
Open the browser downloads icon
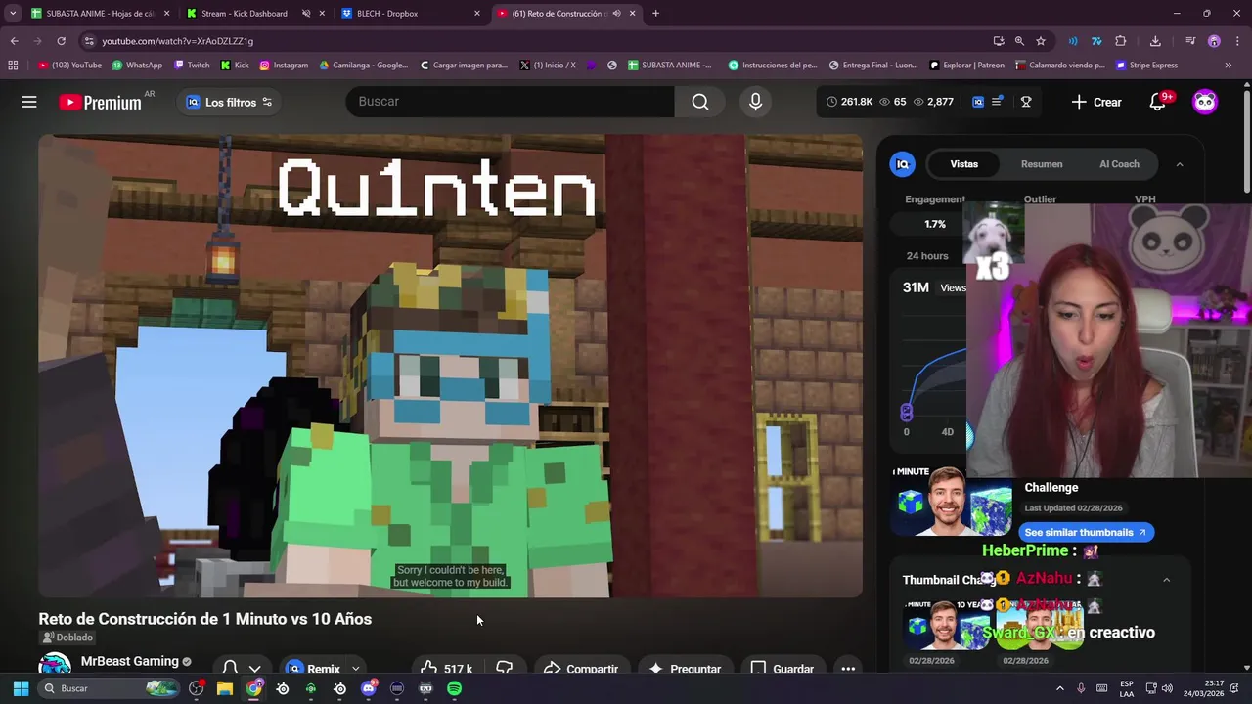pyautogui.click(x=1155, y=41)
